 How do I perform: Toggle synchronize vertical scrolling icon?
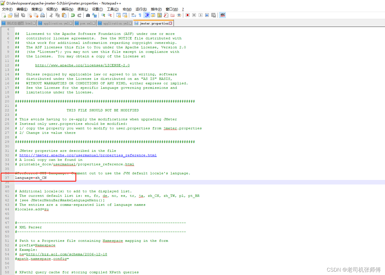pos(118,15)
